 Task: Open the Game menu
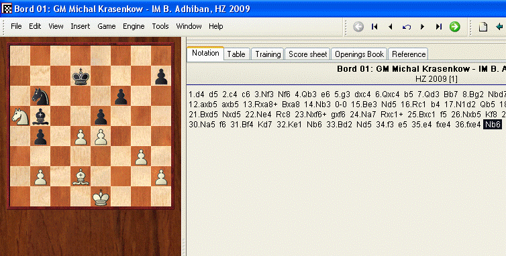[107, 26]
